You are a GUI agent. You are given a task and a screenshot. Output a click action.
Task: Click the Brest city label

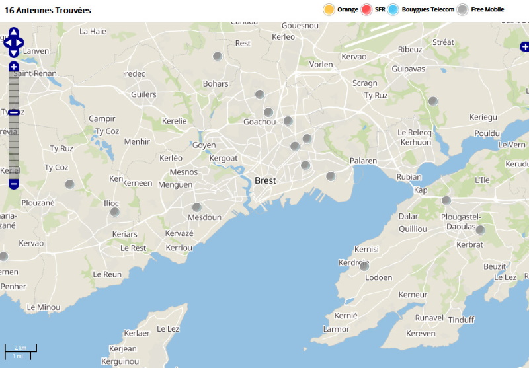(x=265, y=180)
